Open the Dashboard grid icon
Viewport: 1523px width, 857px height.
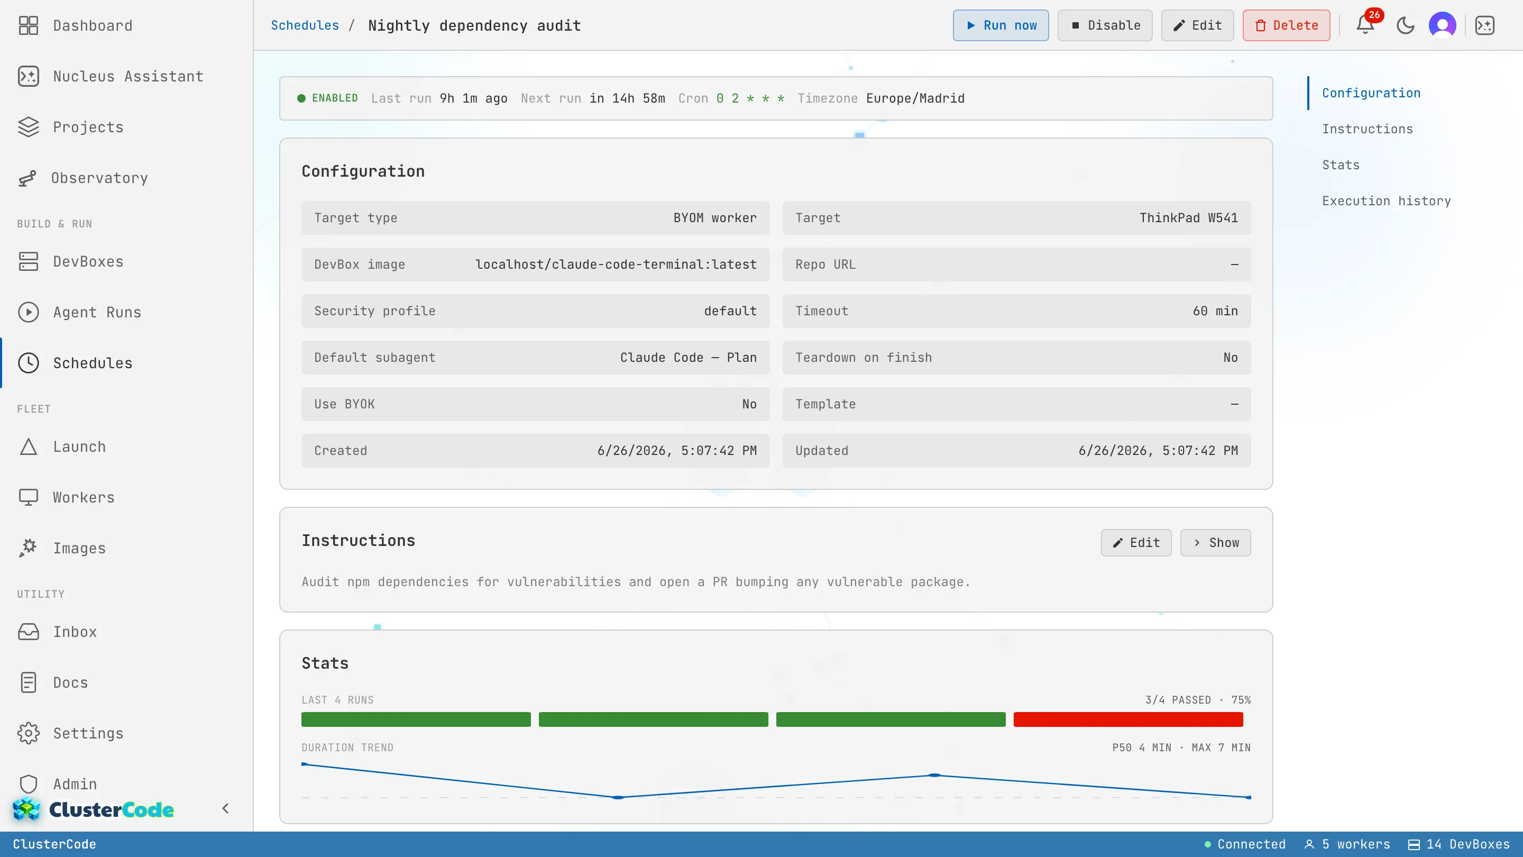29,25
